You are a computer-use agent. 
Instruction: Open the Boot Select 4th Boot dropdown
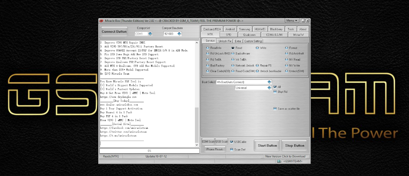tap(269, 82)
